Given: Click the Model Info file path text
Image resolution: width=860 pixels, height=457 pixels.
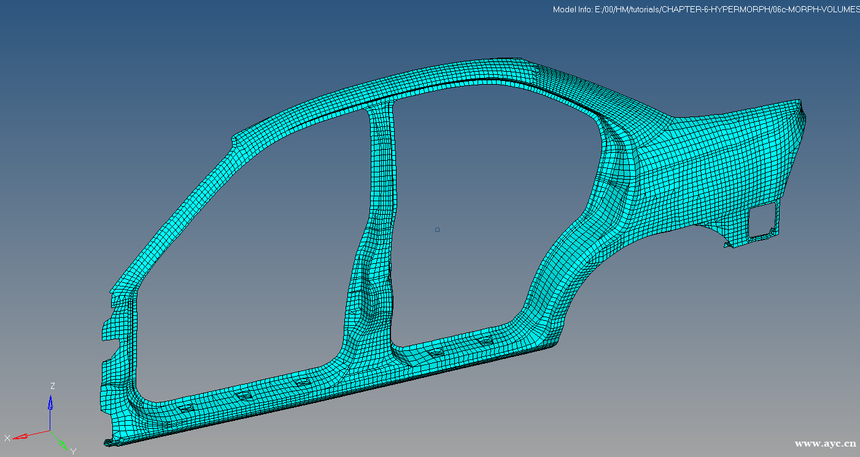Looking at the screenshot, I should click(x=705, y=9).
